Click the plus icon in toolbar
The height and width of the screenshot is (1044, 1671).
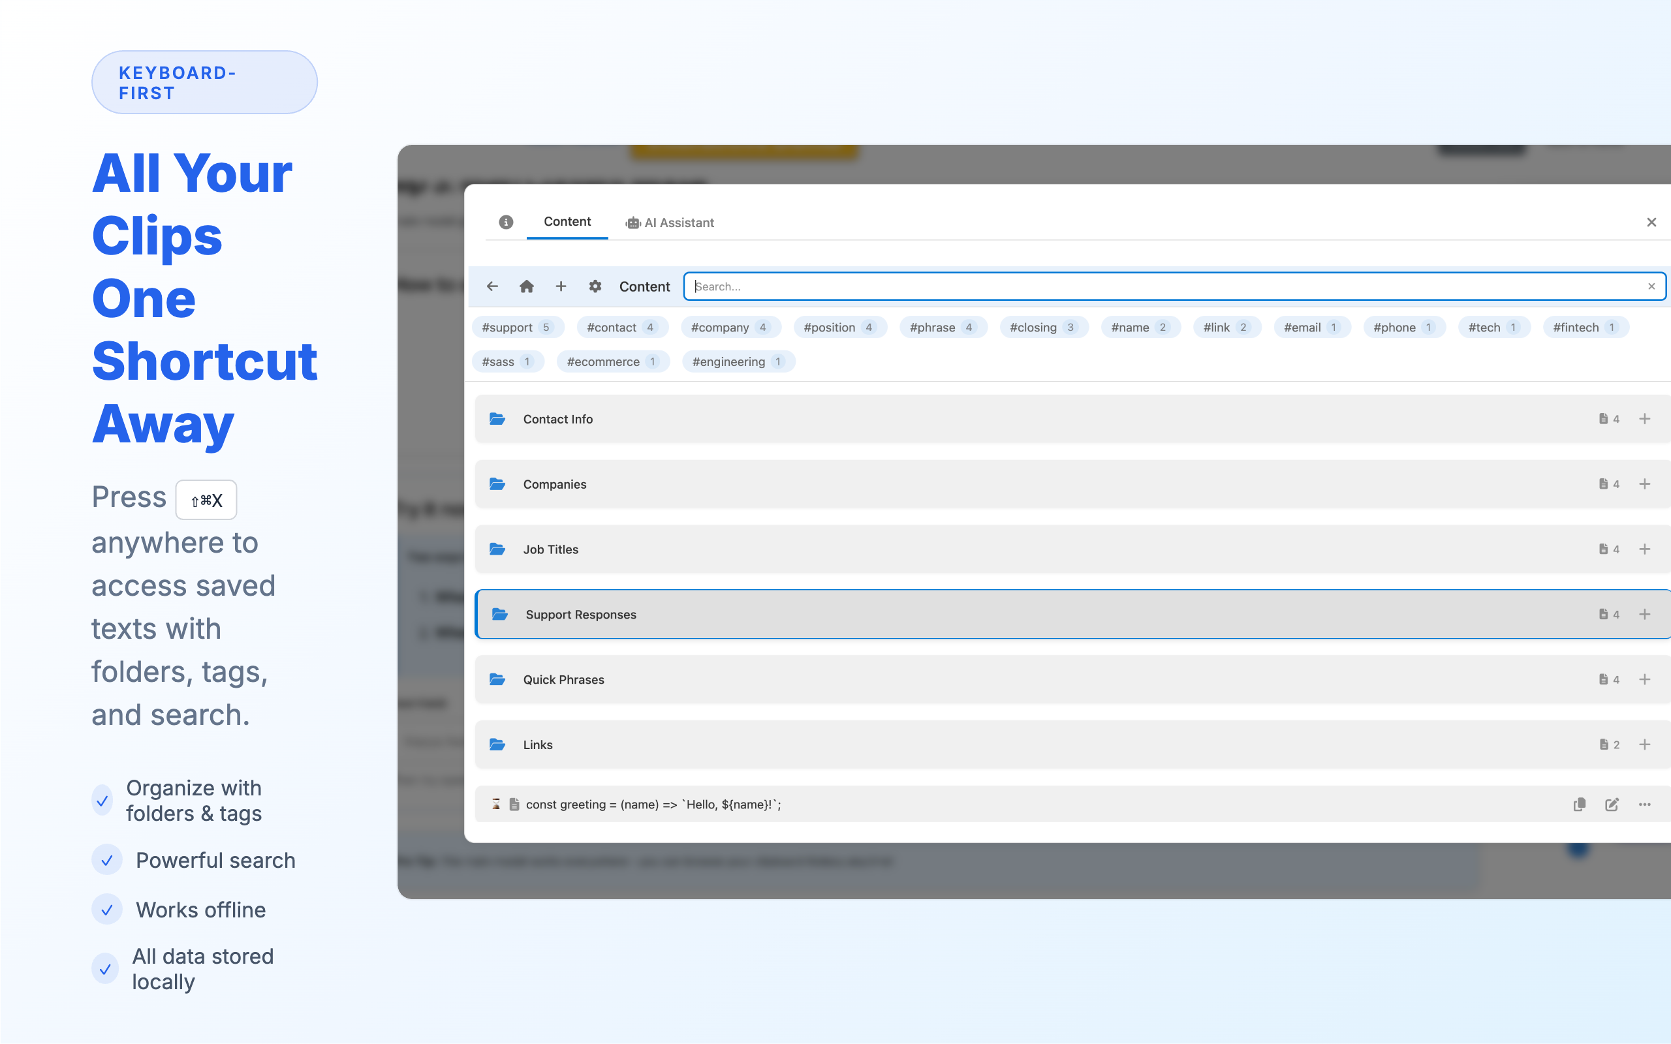[561, 286]
